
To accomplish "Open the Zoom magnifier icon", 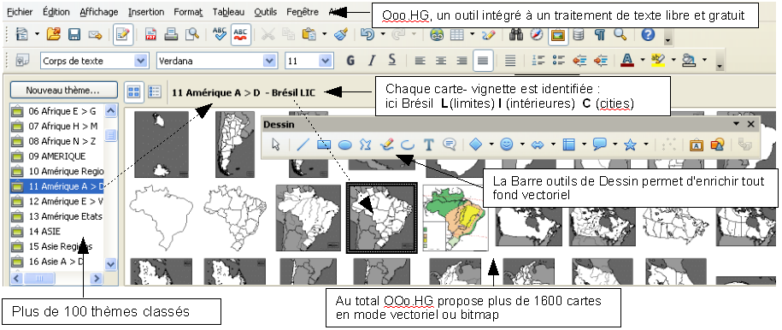I will pyautogui.click(x=620, y=34).
